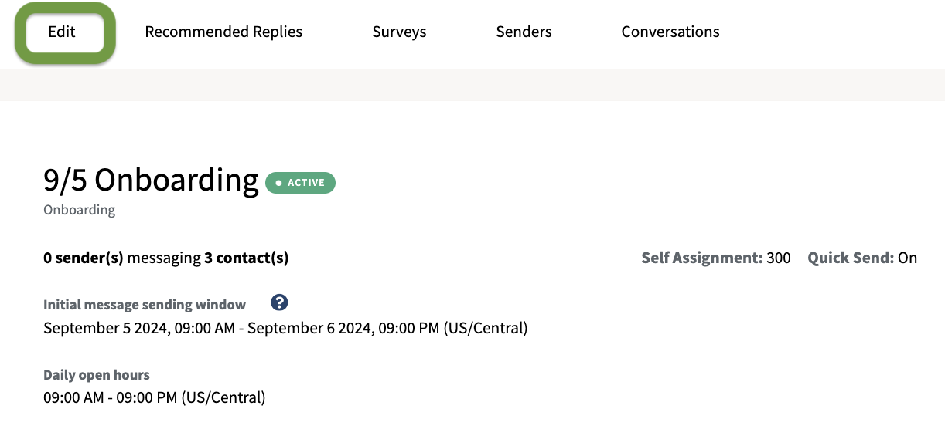The height and width of the screenshot is (429, 945).
Task: Click the Onboarding subtitle under the title
Action: click(x=79, y=210)
